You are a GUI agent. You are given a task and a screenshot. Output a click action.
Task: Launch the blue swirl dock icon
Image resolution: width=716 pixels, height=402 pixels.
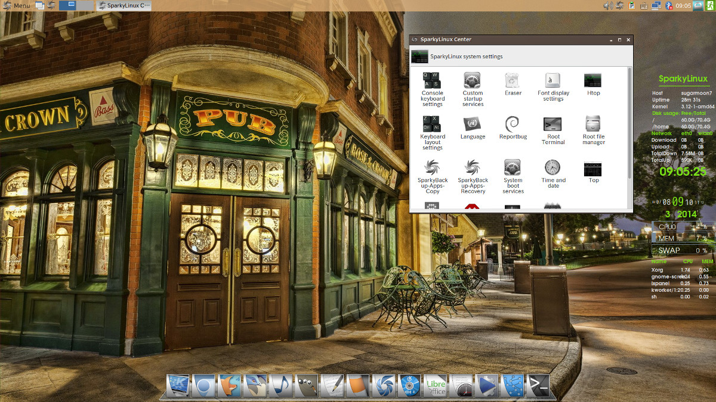(x=384, y=386)
